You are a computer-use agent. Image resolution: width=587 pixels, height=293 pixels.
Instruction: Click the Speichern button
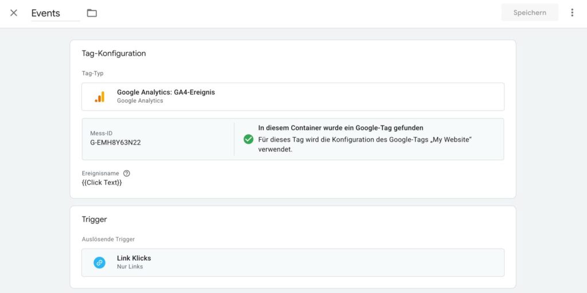529,13
